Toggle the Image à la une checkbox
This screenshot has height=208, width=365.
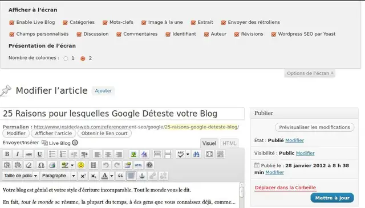(144, 23)
